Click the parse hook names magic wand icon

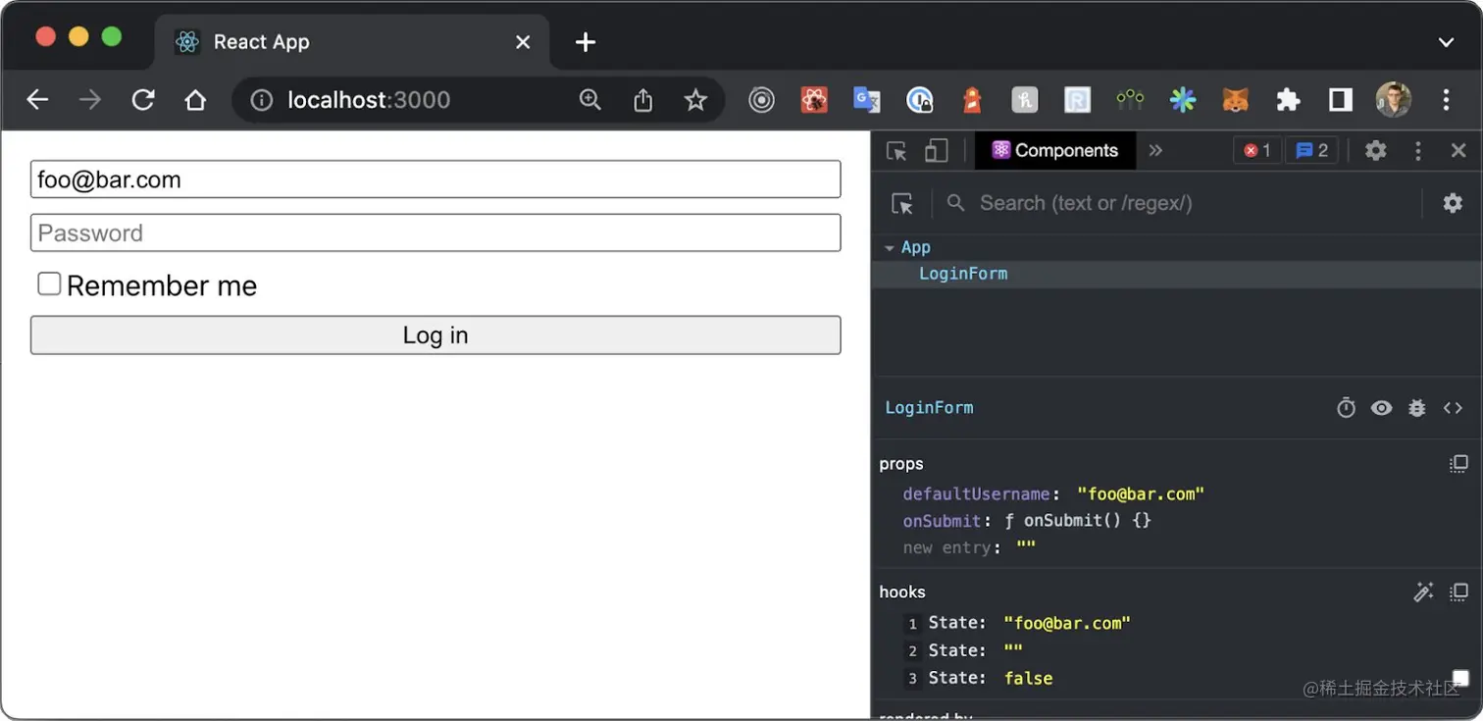pos(1423,592)
